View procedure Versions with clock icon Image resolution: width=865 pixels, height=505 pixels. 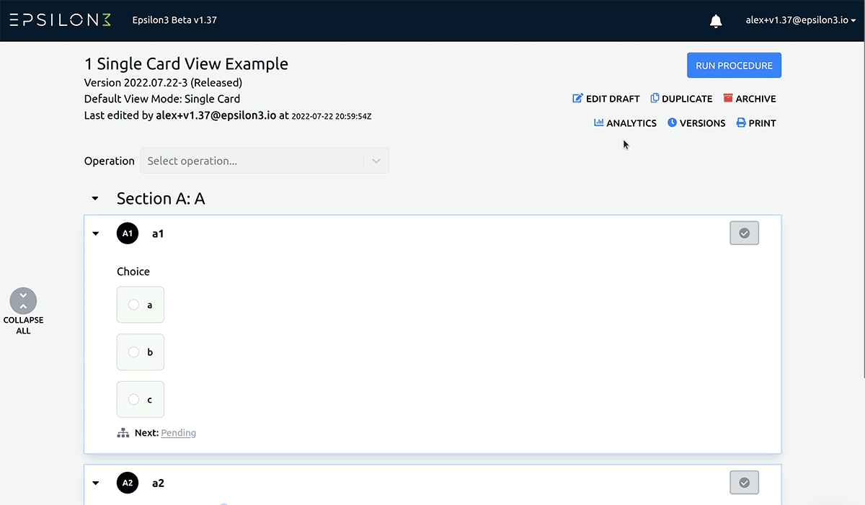tap(672, 122)
